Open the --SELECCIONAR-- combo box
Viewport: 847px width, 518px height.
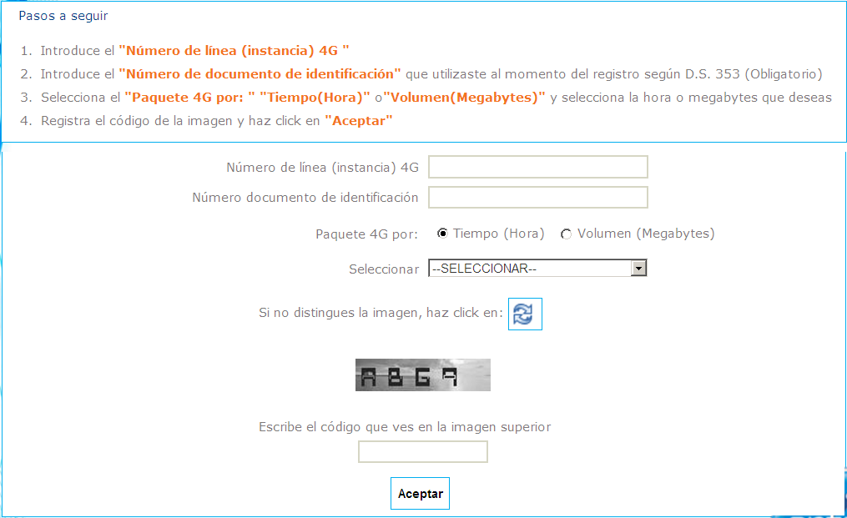click(x=537, y=269)
